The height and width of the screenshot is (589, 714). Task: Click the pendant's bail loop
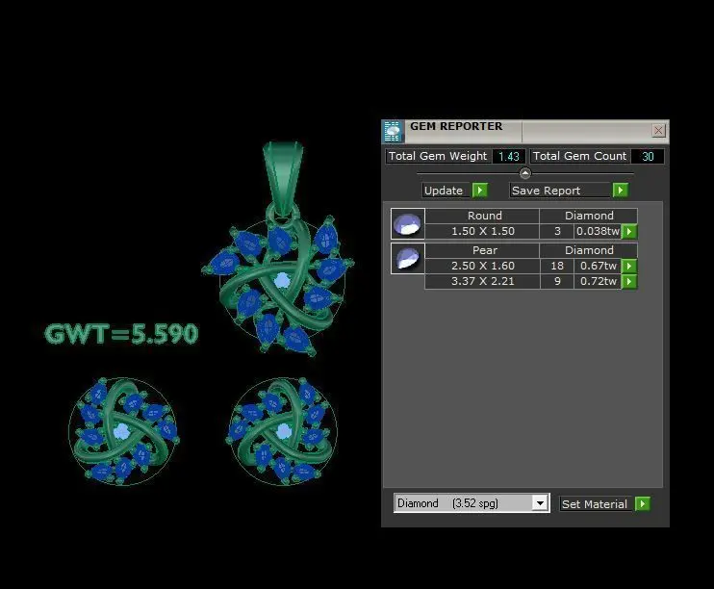coord(283,178)
